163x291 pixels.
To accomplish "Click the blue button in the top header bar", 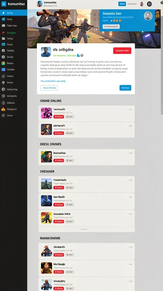I will tap(122, 4).
